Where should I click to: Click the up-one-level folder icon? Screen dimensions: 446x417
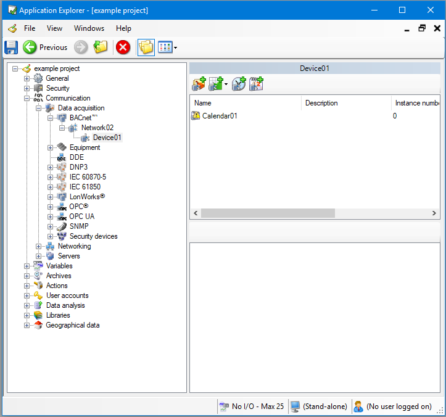101,47
